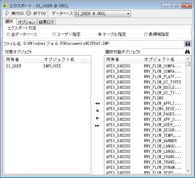This screenshot has height=178, width=195.
Task: Select the WWV_FLOW_BUILD... row
Action: pos(145,87)
